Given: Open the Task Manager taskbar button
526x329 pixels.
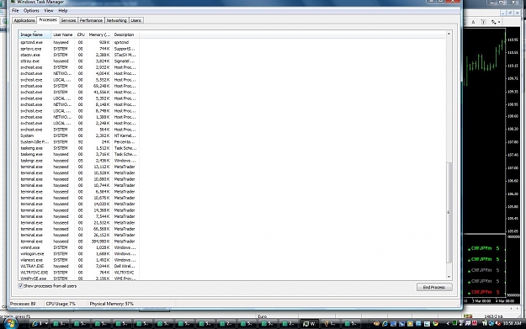Looking at the screenshot, I should coord(310,324).
